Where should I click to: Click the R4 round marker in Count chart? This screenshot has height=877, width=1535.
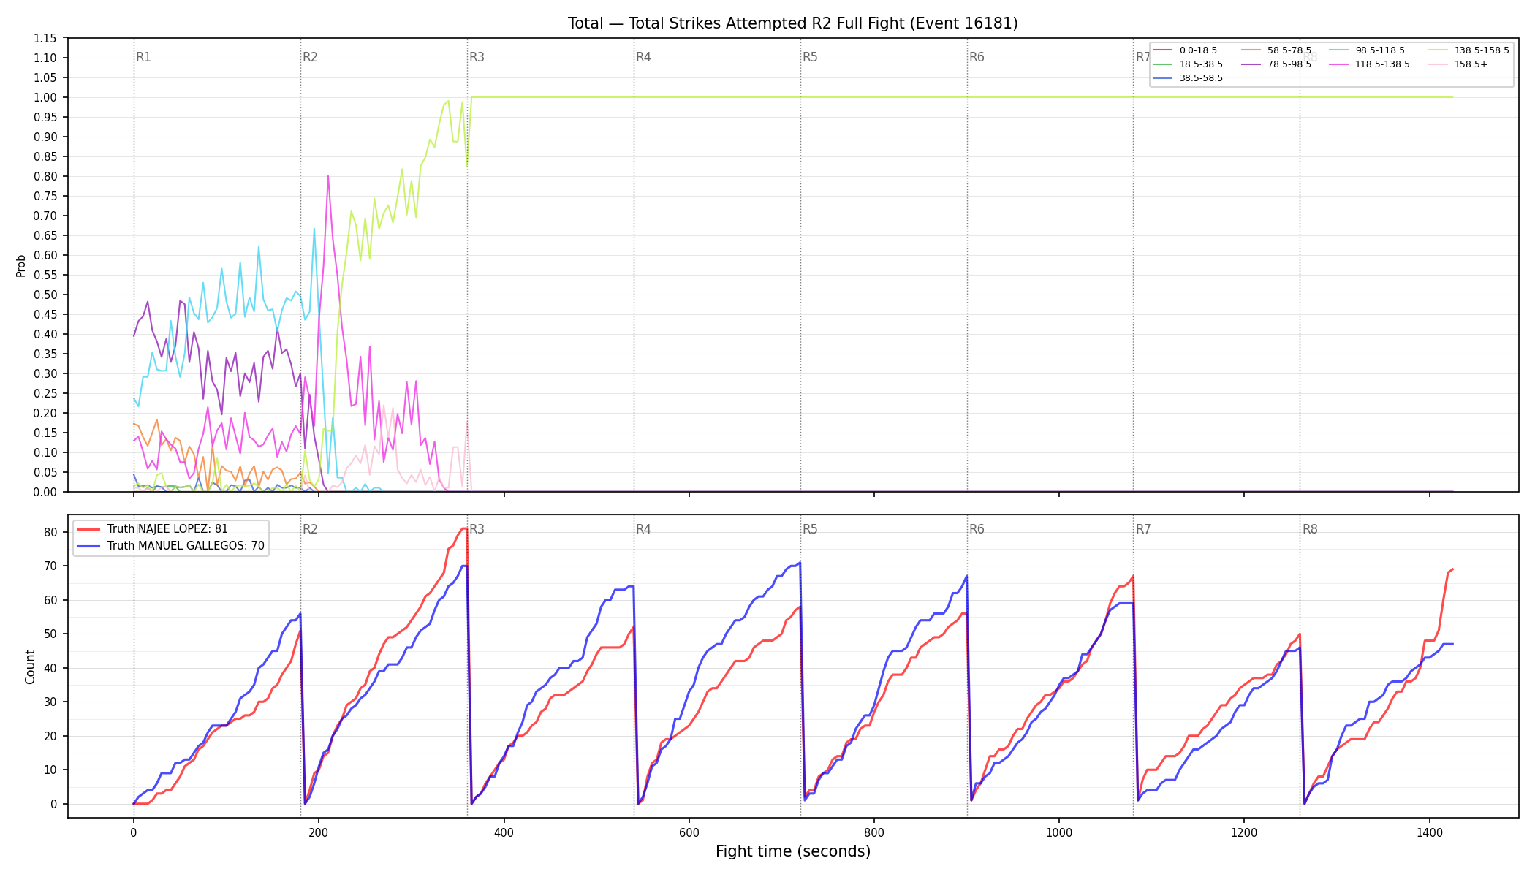tap(643, 529)
